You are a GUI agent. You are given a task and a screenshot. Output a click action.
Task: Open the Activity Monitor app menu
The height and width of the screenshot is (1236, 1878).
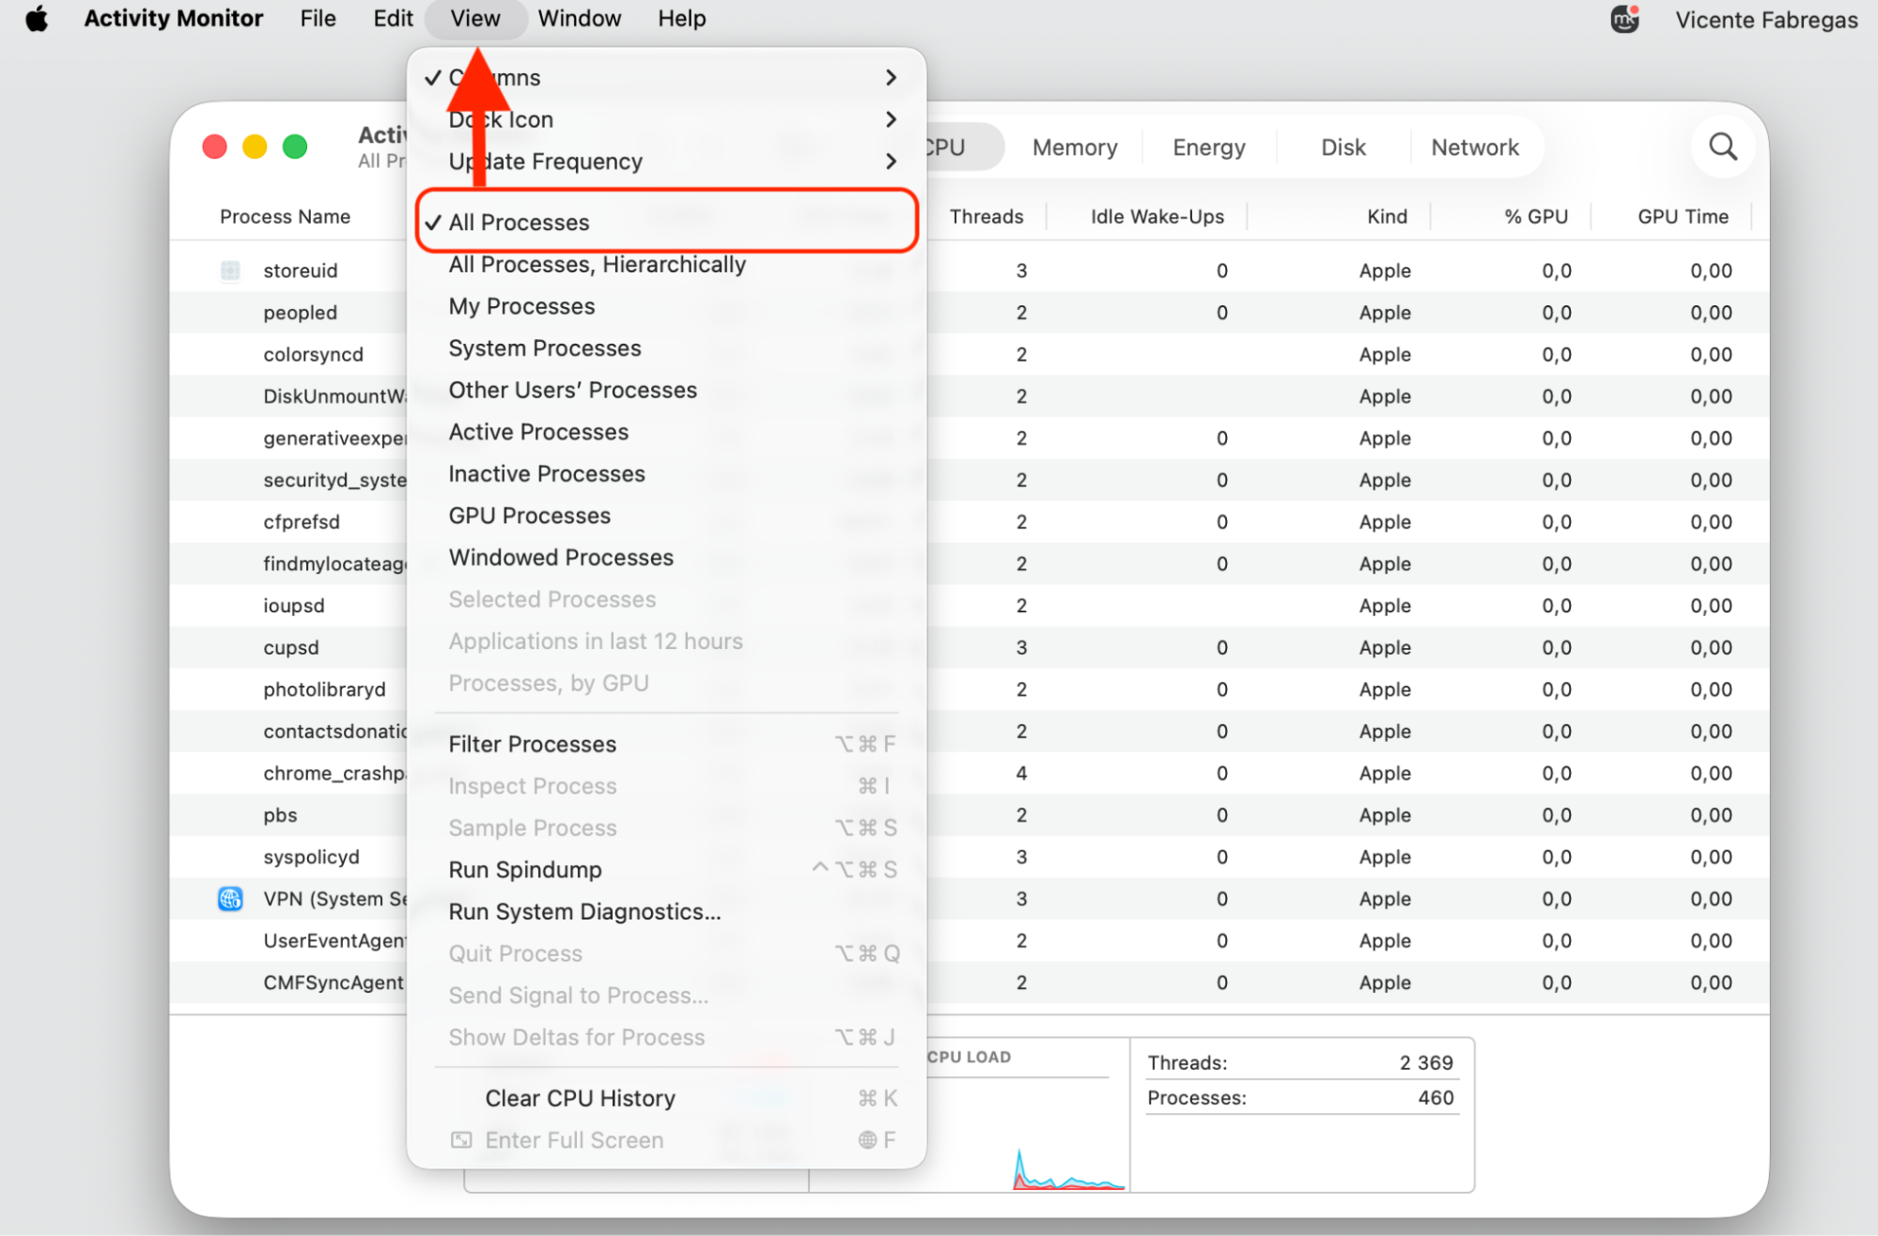[x=173, y=19]
